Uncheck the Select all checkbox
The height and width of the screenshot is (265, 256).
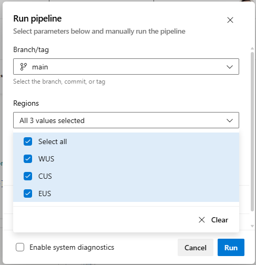28,141
